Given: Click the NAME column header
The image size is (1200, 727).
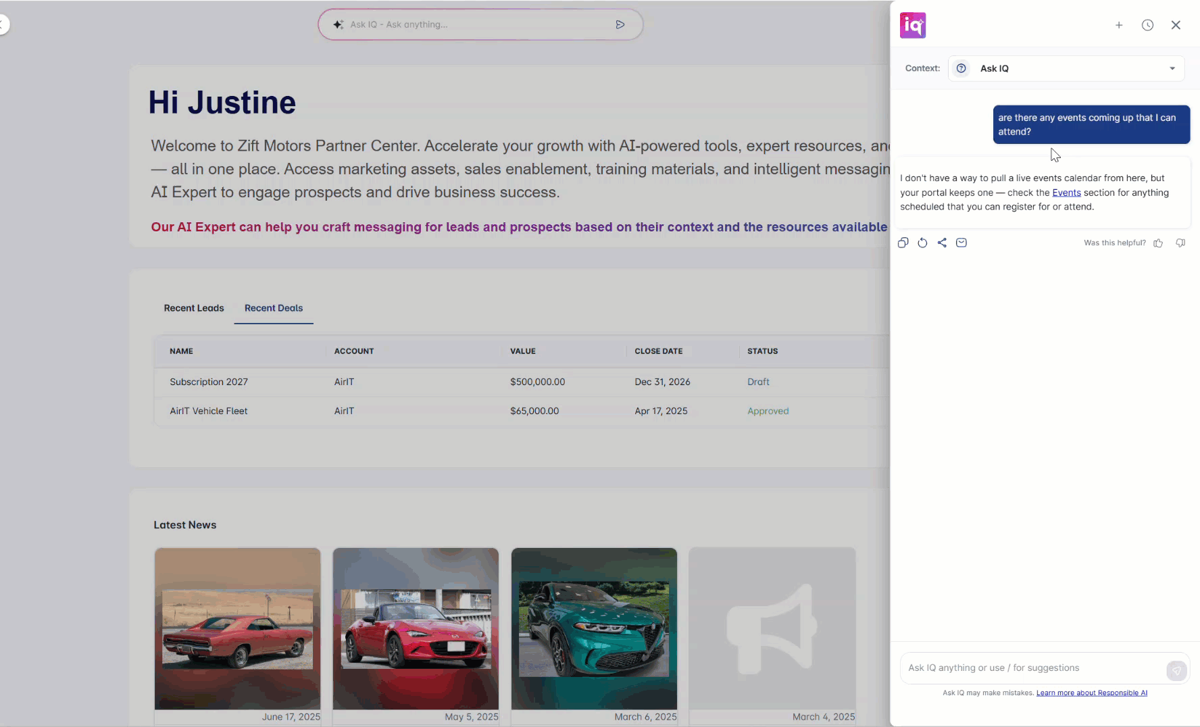Looking at the screenshot, I should point(181,351).
